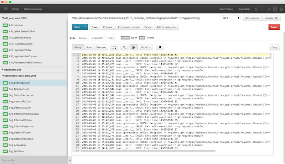The image size is (285, 164).
Task: Open the Headers (1) editor
Action: click(271, 18)
